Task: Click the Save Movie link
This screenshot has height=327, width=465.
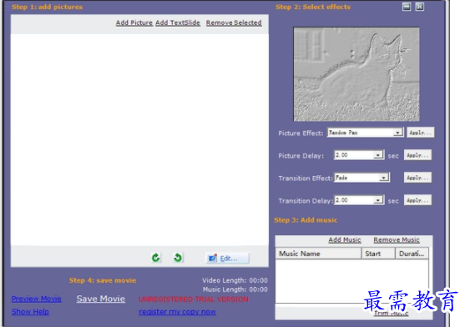Action: [x=101, y=299]
